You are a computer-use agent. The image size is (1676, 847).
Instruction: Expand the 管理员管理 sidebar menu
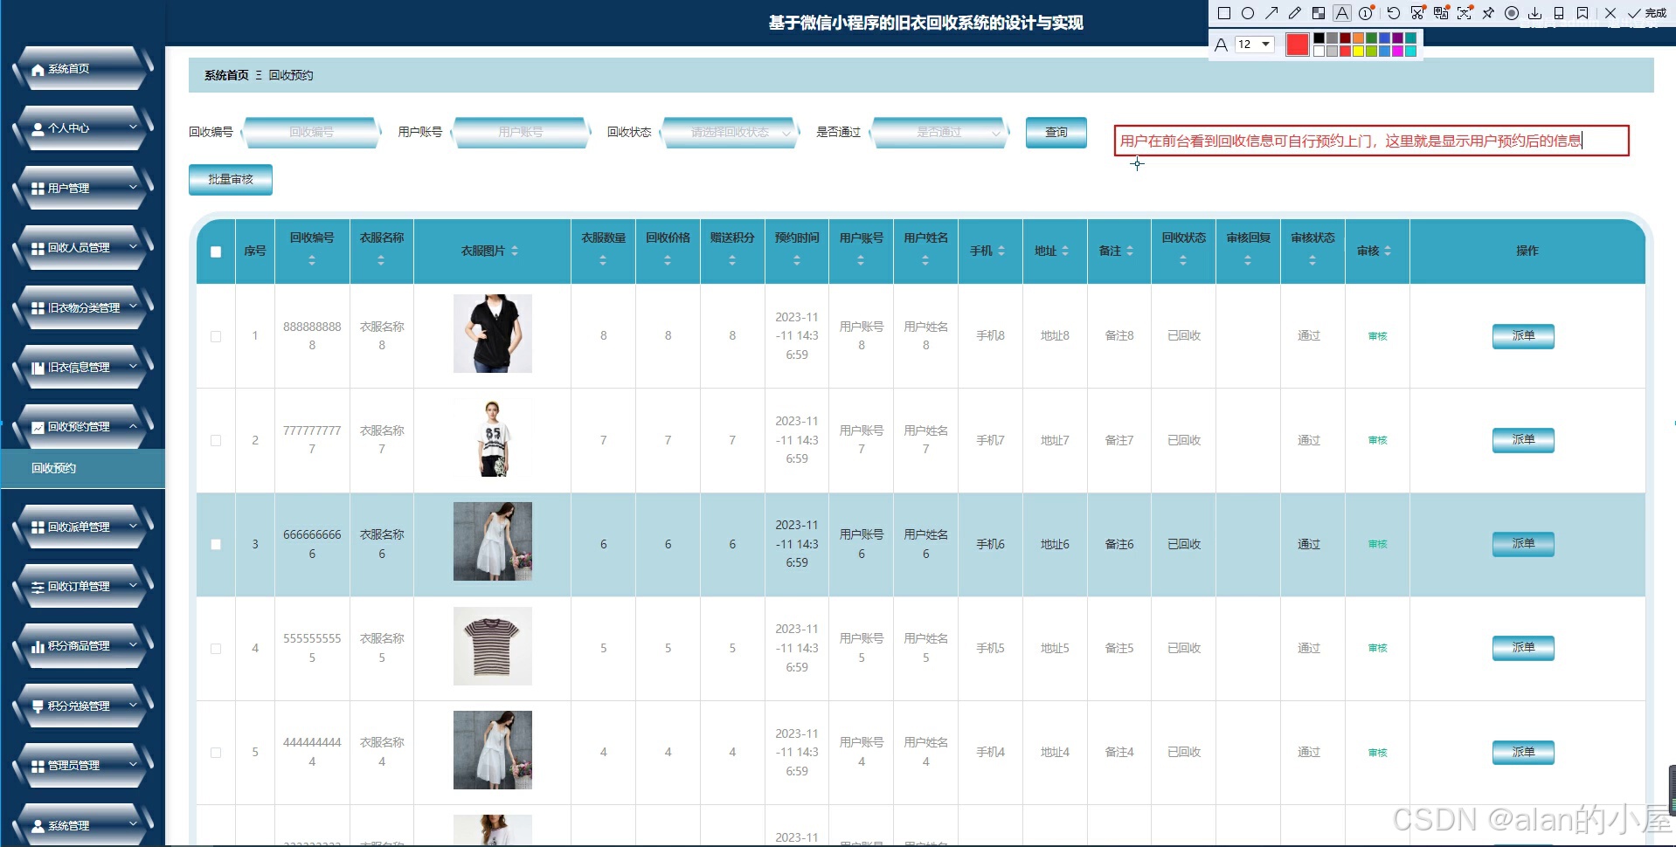83,766
